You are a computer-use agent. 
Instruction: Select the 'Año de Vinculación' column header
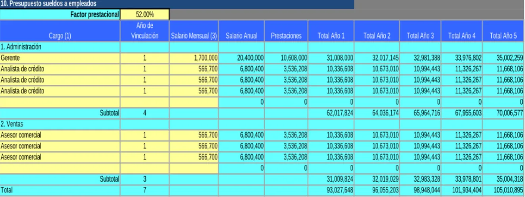(145, 31)
